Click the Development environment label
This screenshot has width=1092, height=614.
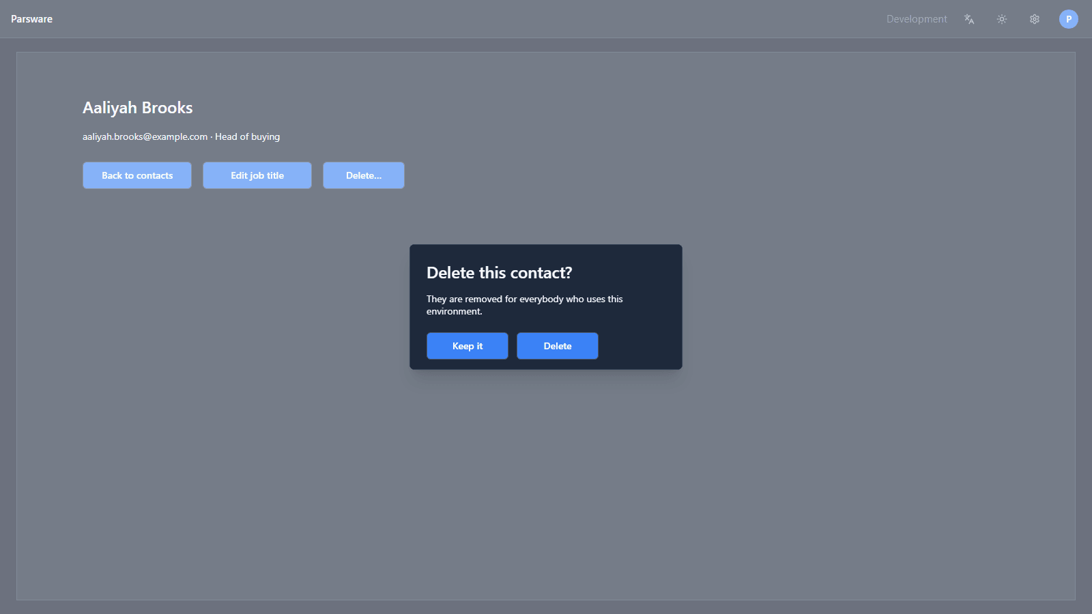[917, 19]
